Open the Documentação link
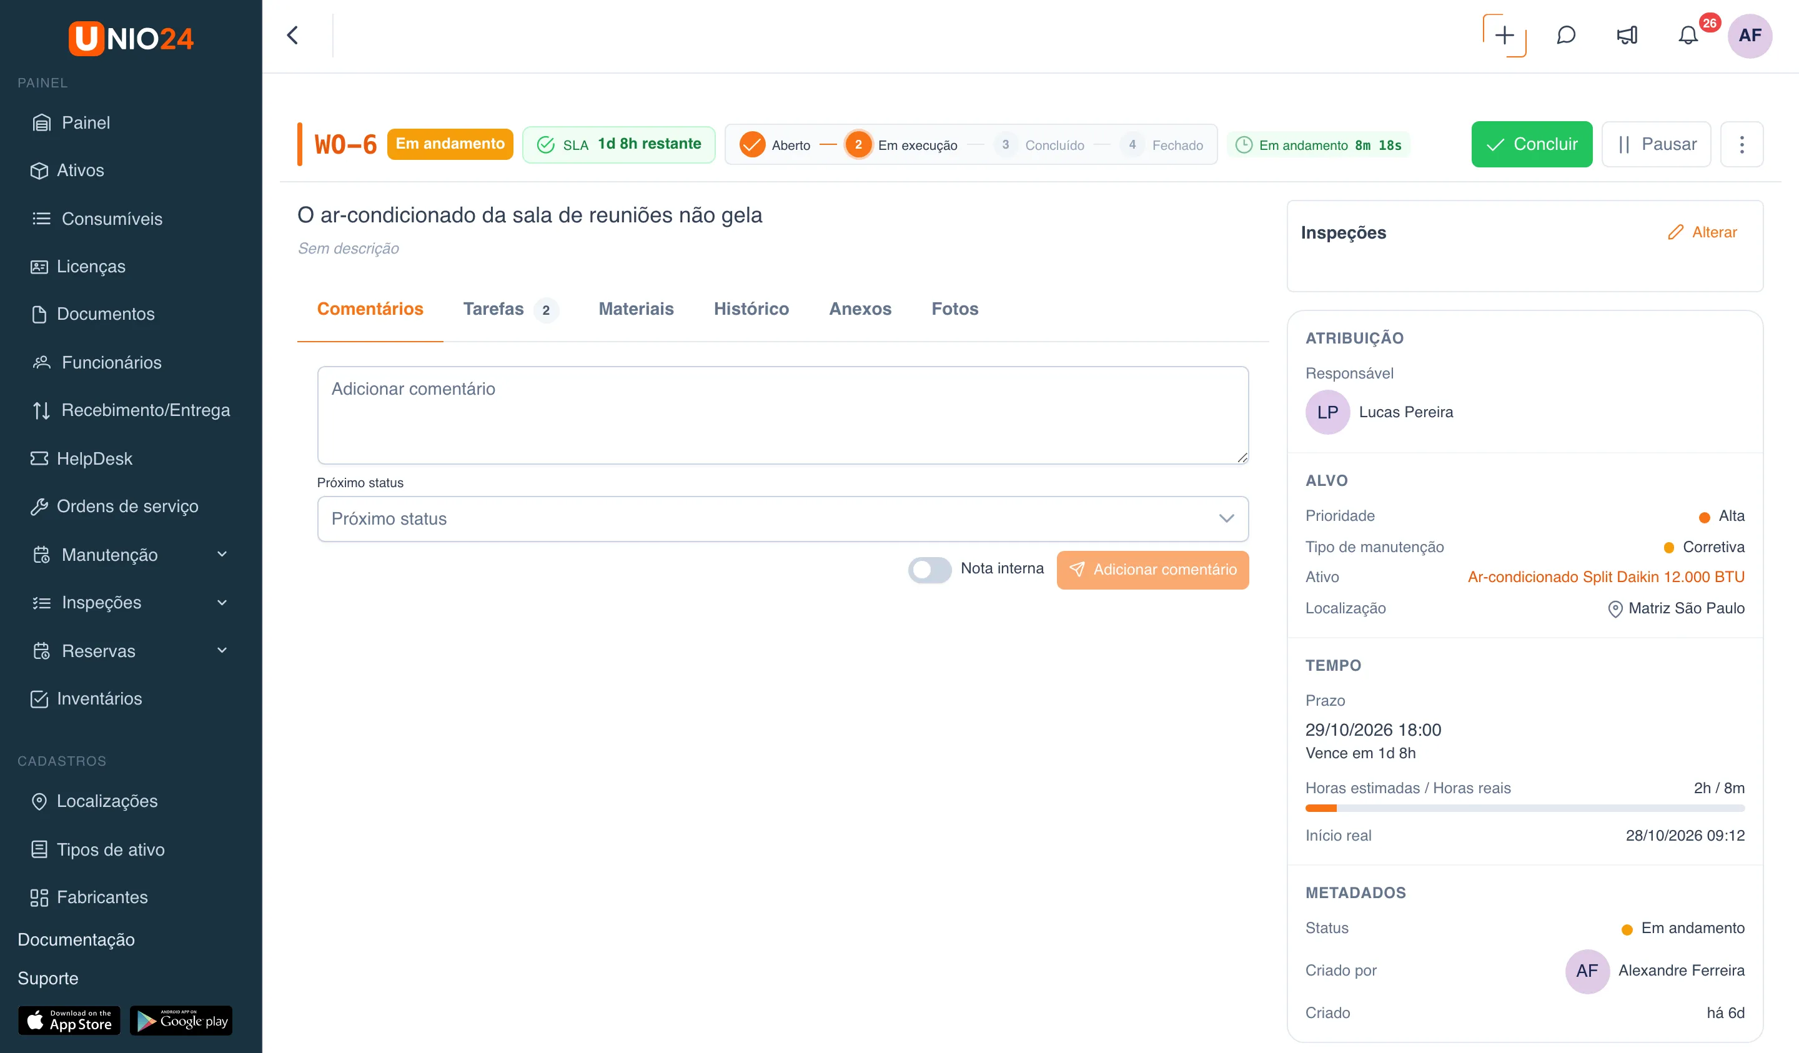The image size is (1799, 1053). click(x=76, y=939)
